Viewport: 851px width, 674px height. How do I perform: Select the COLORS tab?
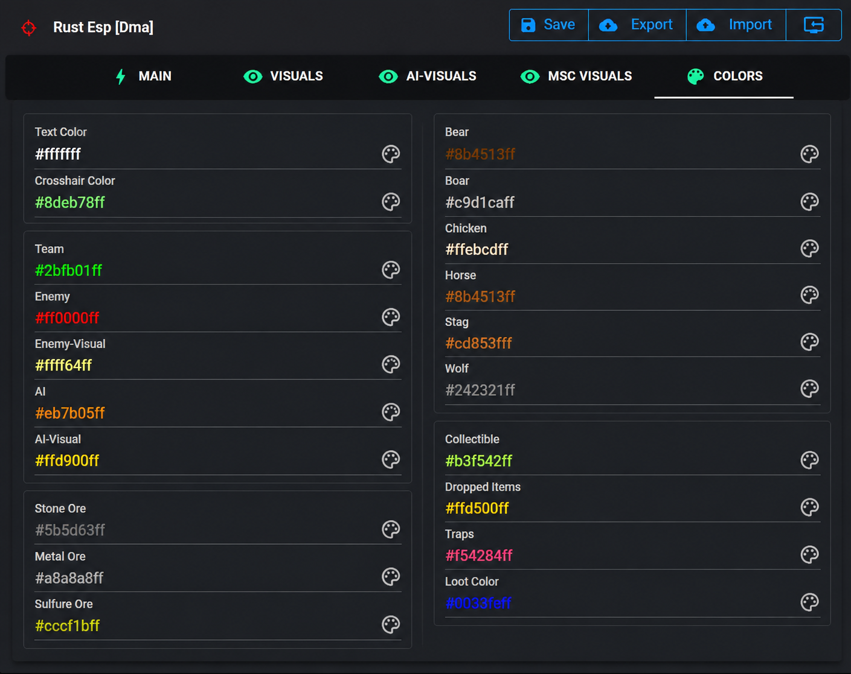724,77
